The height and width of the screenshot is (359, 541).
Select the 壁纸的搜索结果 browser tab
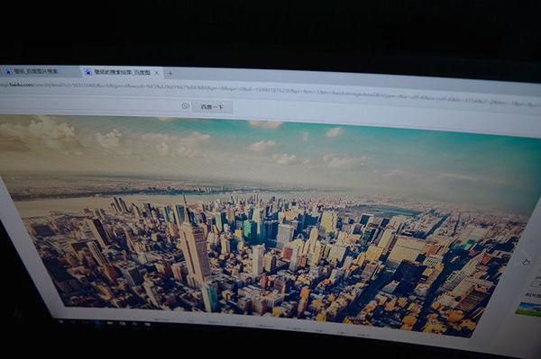pyautogui.click(x=122, y=72)
